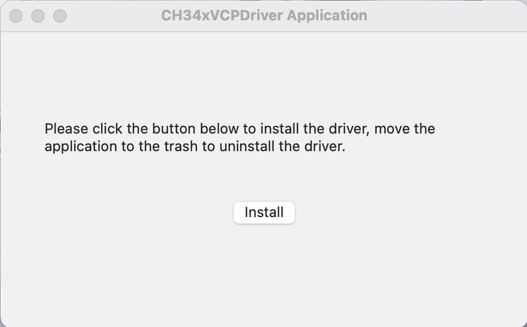Minimize the driver installer window
Viewport: 527px width, 327px height.
[x=38, y=16]
